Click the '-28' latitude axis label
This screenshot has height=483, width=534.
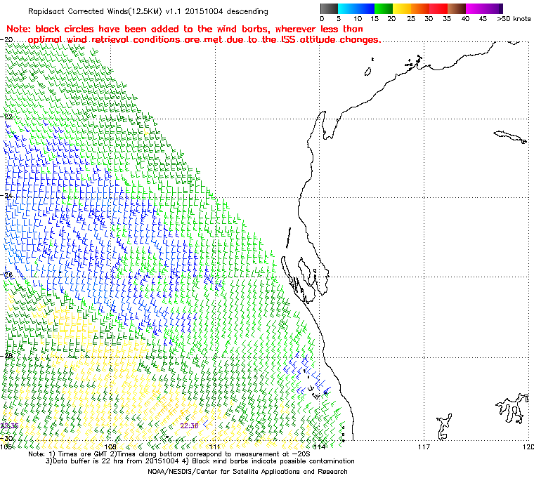pyautogui.click(x=6, y=356)
